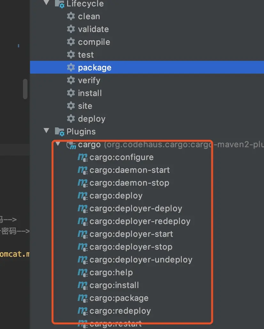
Task: Click the cargo plugin Maven icon
Action: (x=71, y=145)
